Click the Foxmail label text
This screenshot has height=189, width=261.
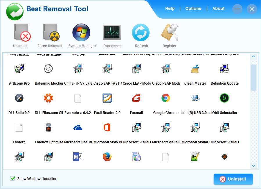click(x=136, y=113)
